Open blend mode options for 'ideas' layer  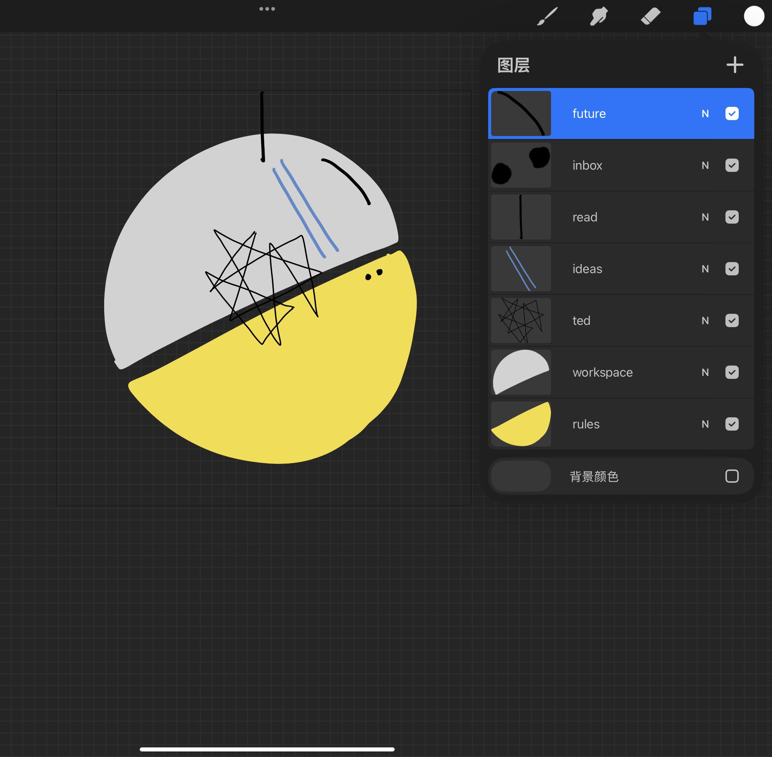coord(705,269)
